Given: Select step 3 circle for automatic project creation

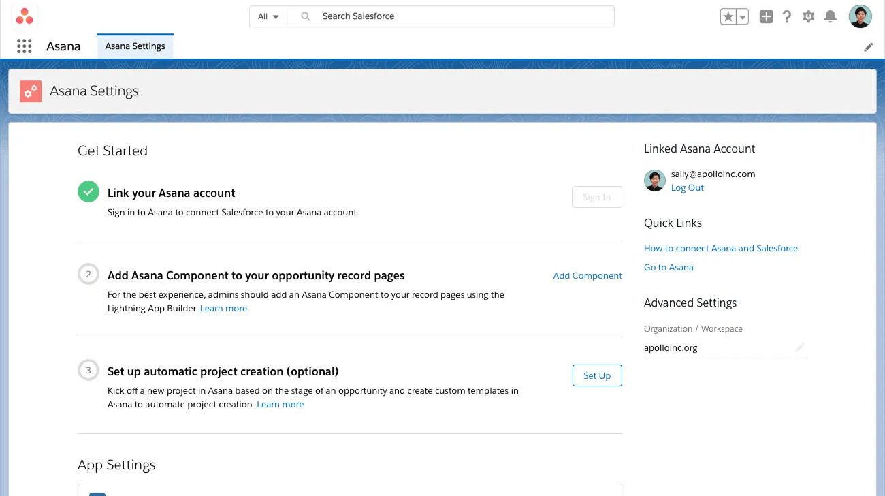Looking at the screenshot, I should click(x=88, y=370).
